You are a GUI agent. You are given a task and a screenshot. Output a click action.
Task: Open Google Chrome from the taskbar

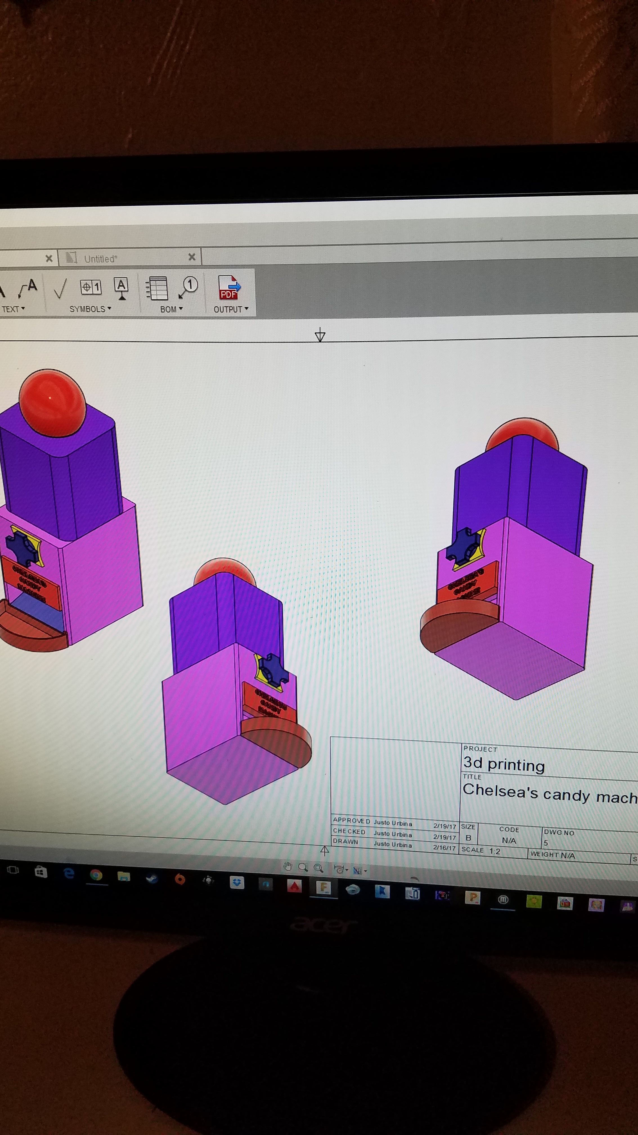(96, 875)
